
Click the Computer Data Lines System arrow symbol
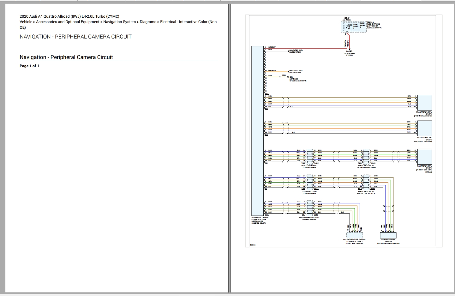(x=288, y=51)
